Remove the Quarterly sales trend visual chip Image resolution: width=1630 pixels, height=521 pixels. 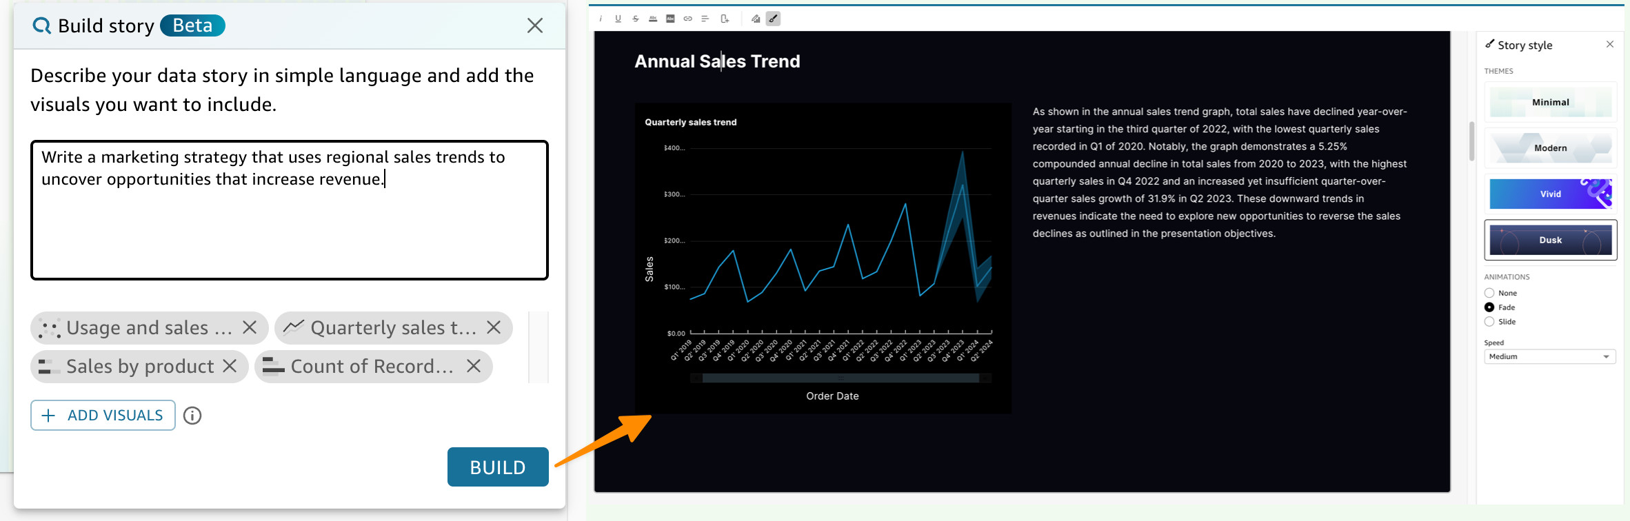pos(494,327)
